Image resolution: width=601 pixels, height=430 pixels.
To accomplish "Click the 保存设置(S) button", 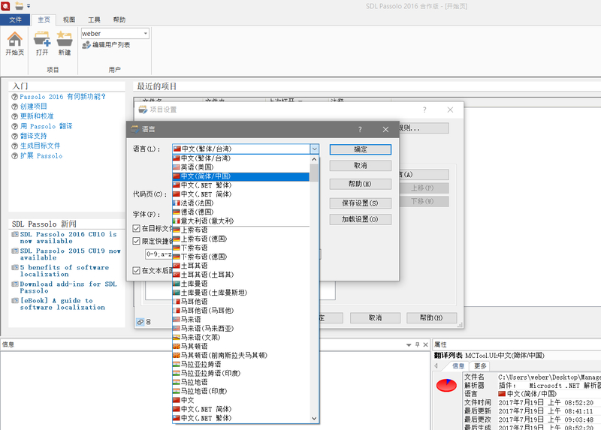I will pyautogui.click(x=361, y=203).
